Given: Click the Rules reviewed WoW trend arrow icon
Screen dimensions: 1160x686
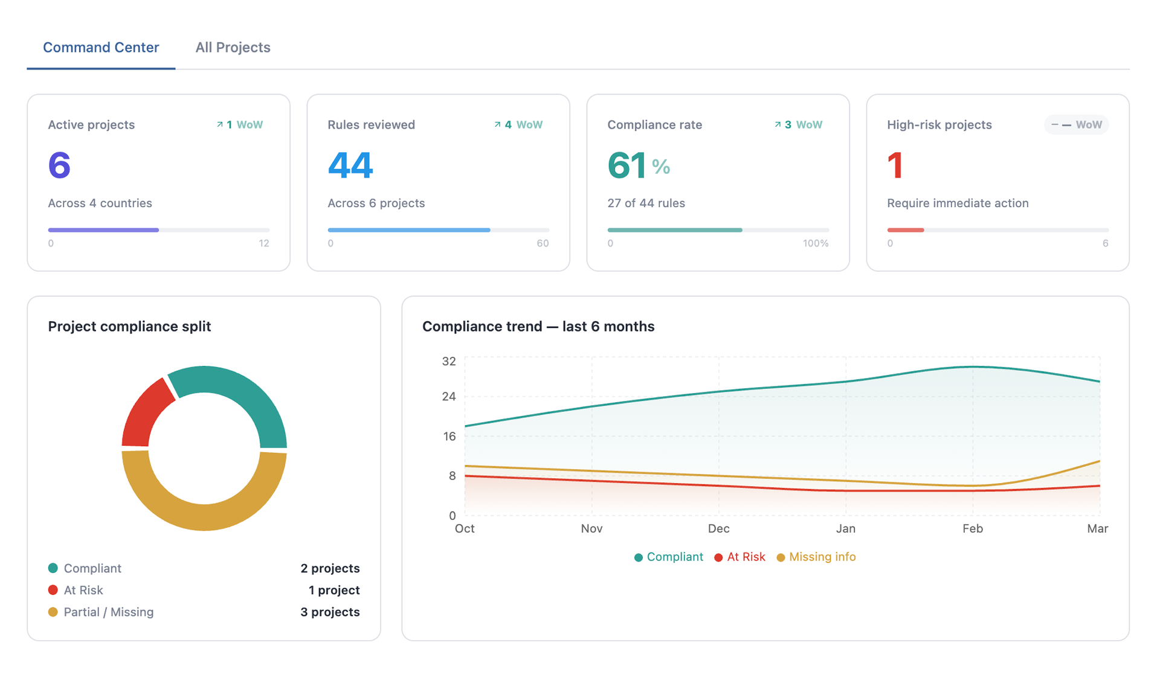Looking at the screenshot, I should pos(497,124).
